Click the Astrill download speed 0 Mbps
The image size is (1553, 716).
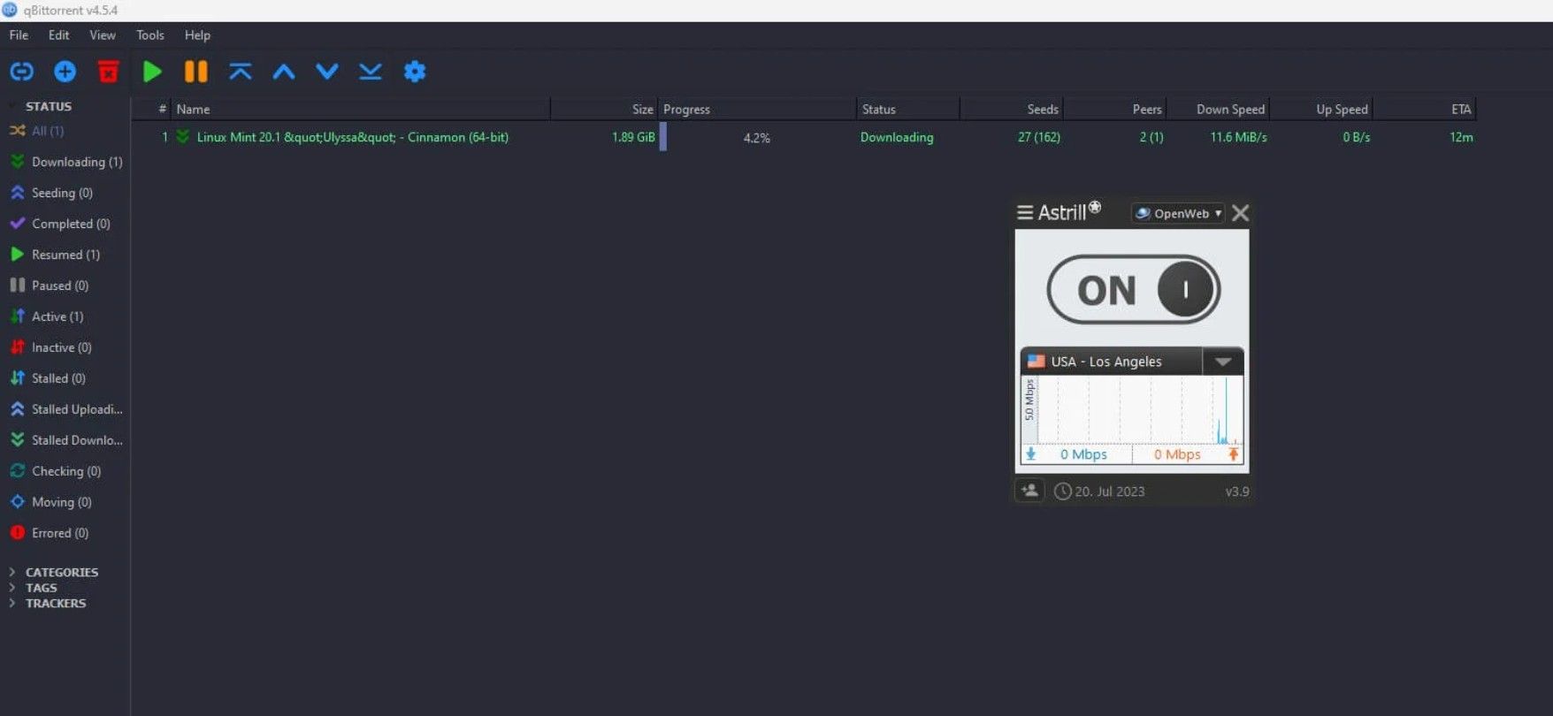[1083, 454]
